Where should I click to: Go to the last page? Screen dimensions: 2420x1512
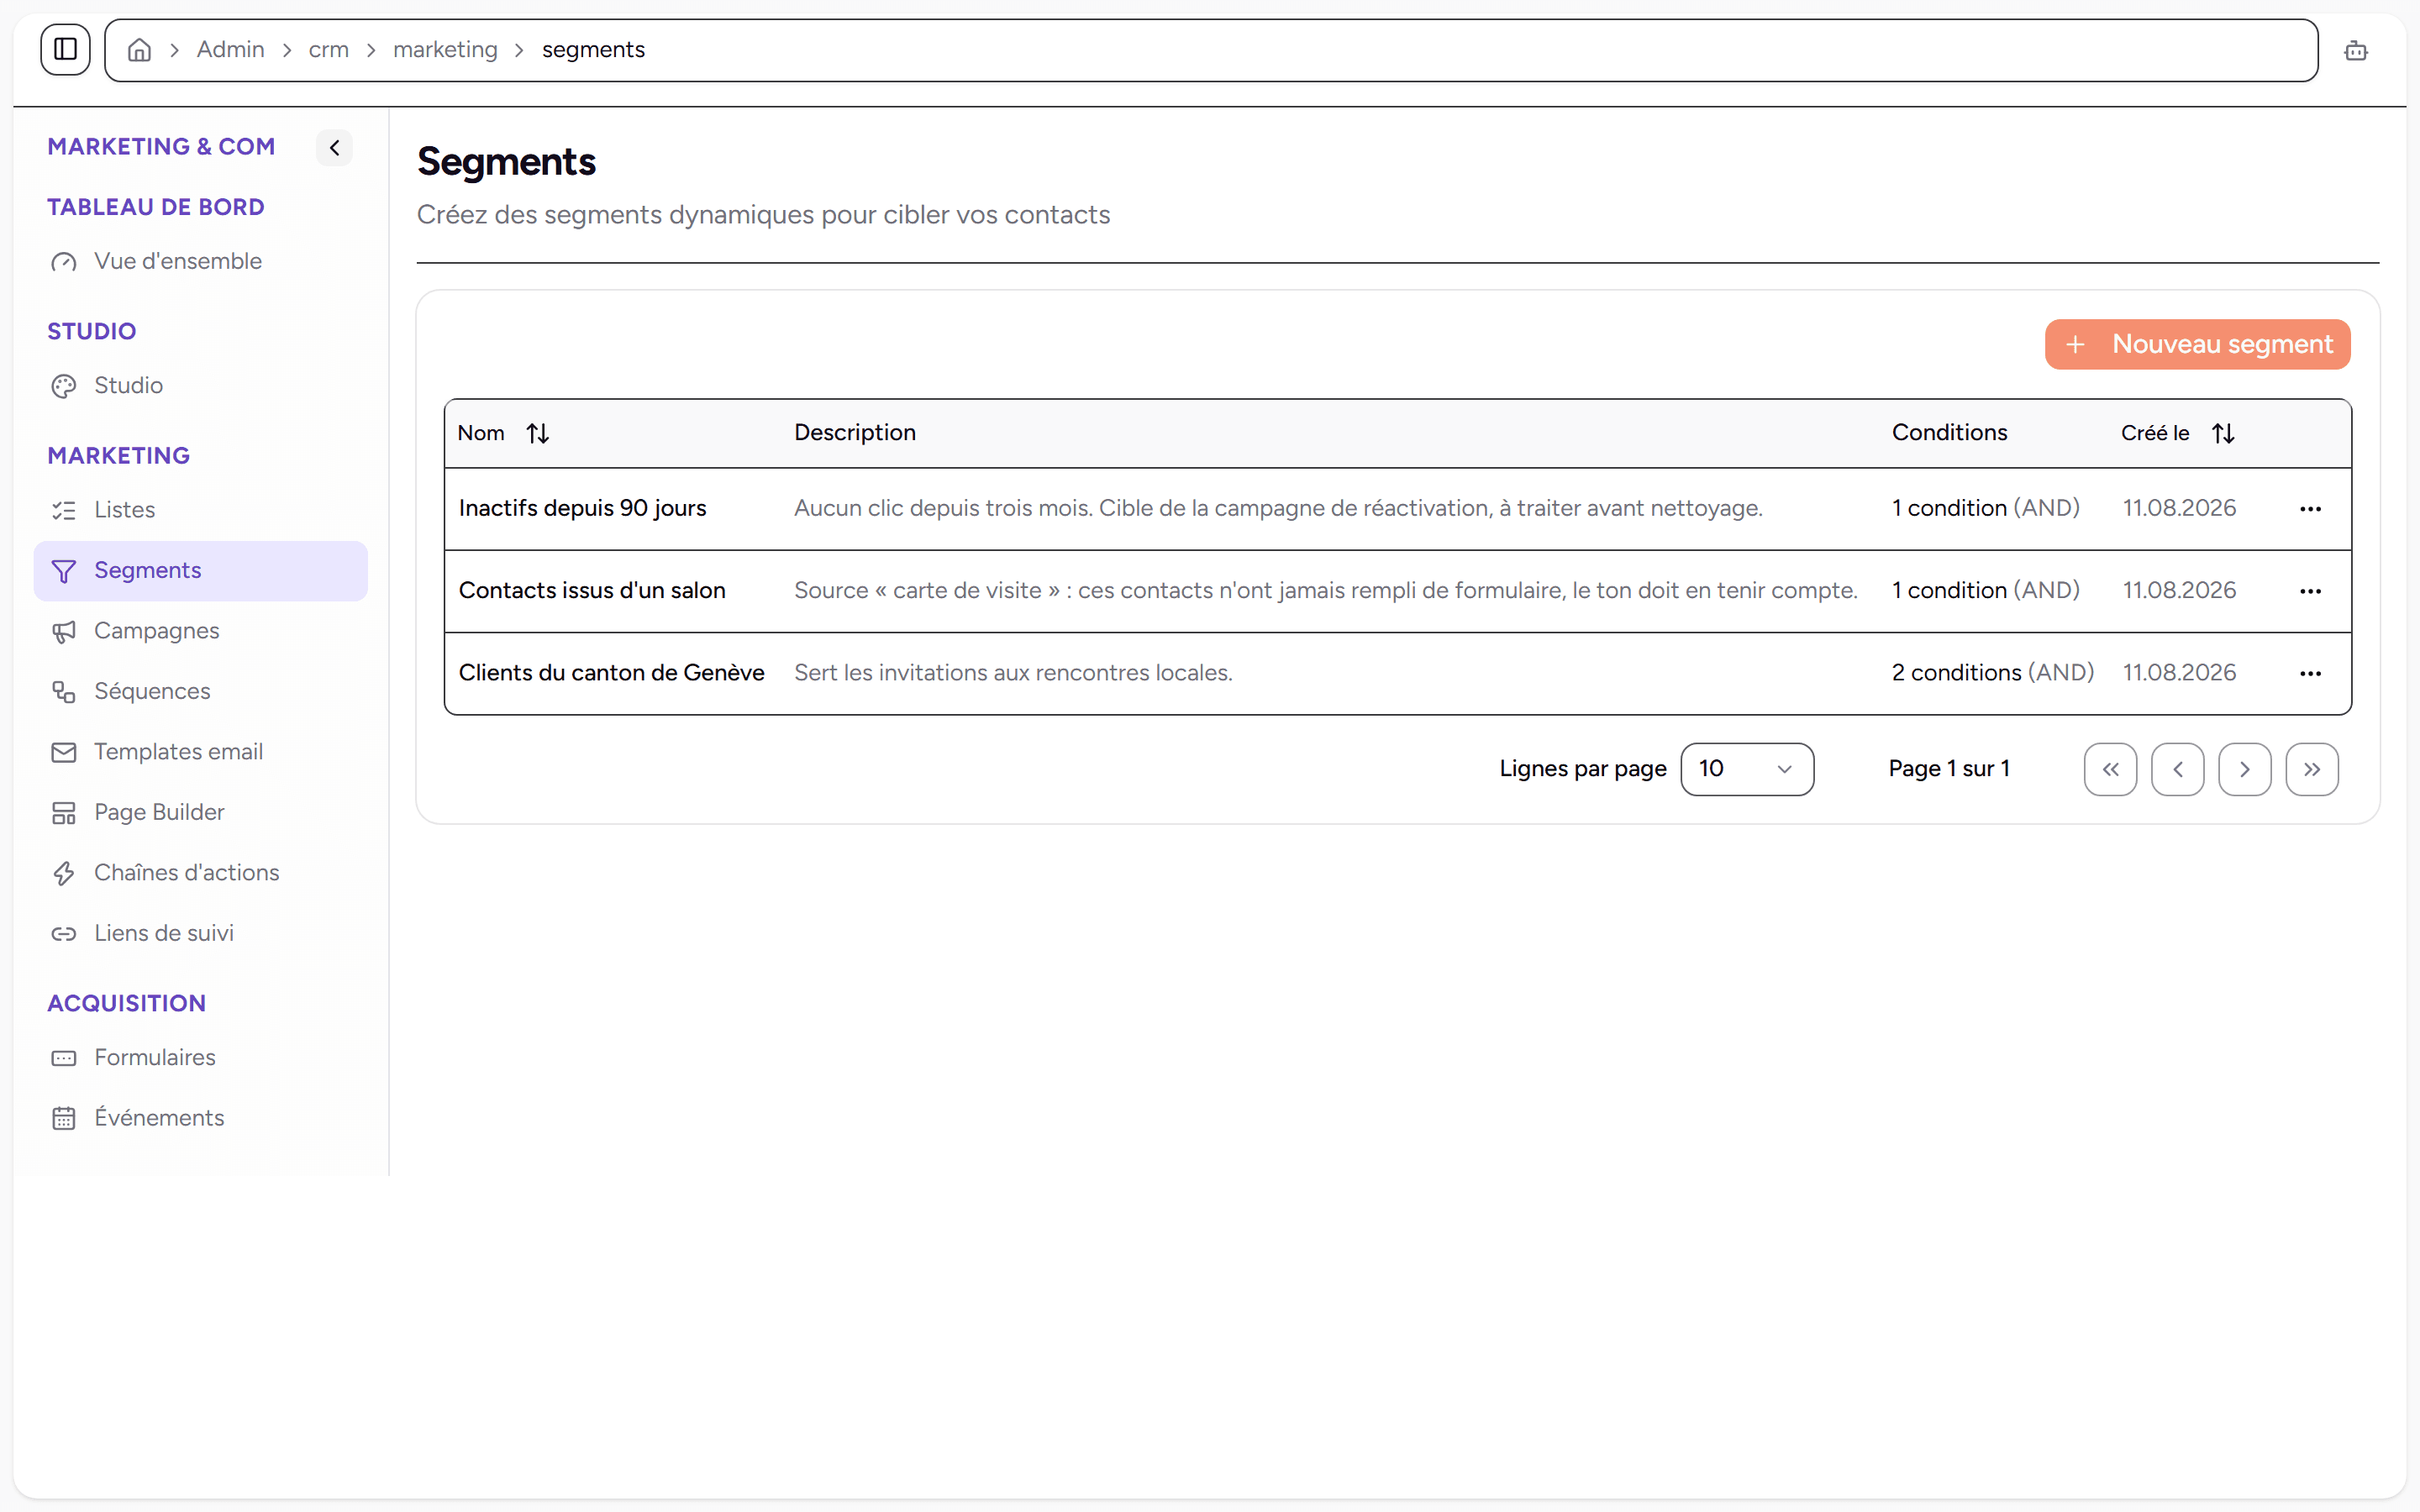(2311, 769)
